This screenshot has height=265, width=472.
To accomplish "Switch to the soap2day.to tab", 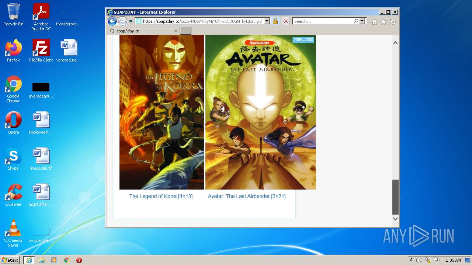I will 143,31.
